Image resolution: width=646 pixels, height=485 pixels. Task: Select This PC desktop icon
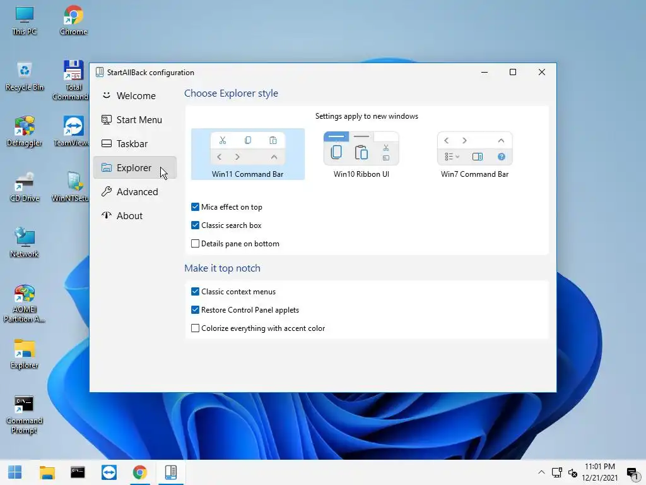coord(25,21)
